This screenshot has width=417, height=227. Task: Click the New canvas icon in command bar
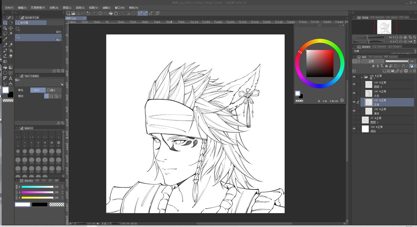(68, 13)
